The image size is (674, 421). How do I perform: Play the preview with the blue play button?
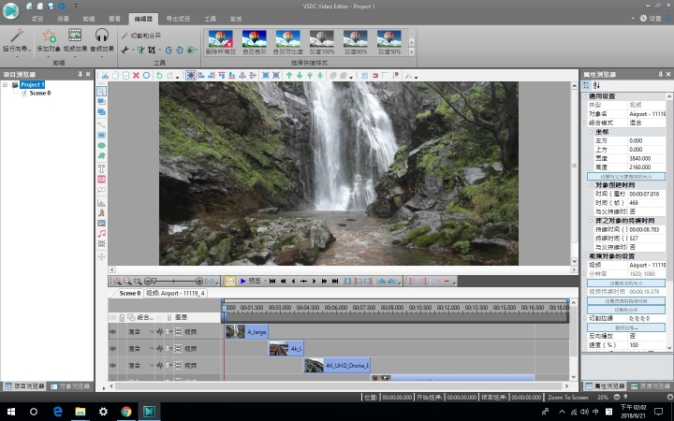click(x=243, y=281)
